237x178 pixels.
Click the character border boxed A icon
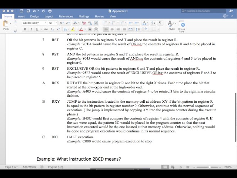(96, 23)
